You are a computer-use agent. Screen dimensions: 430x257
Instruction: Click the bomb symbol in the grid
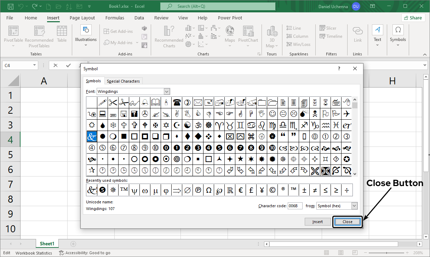point(304,114)
